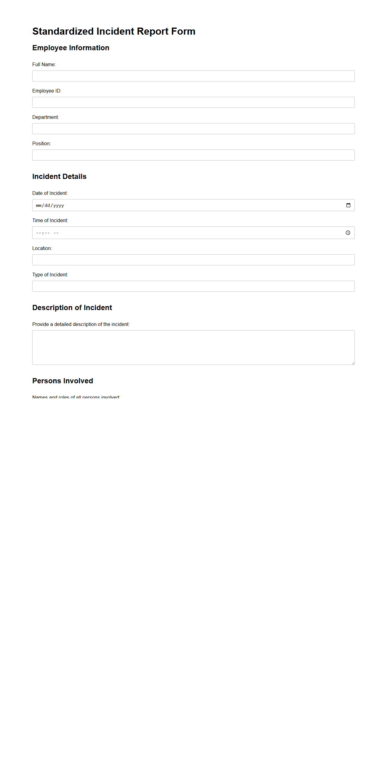
Task: Click the "Employee ID:" label text
Action: (x=47, y=91)
